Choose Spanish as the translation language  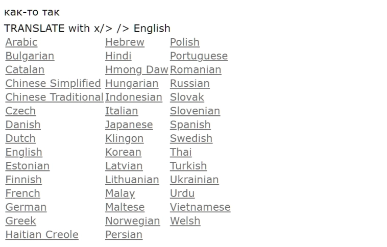[x=190, y=125]
